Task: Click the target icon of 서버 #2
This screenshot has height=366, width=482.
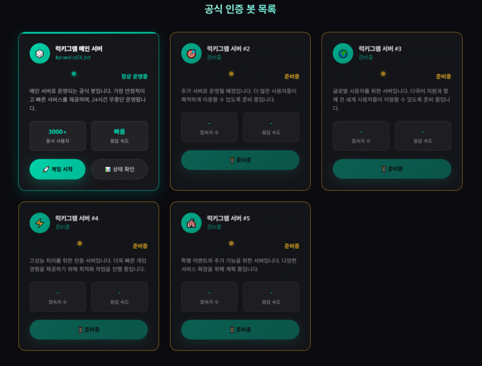Action: [191, 53]
